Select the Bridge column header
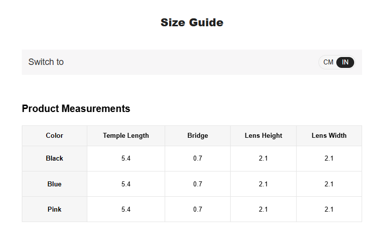This screenshot has width=374, height=228. click(x=198, y=136)
